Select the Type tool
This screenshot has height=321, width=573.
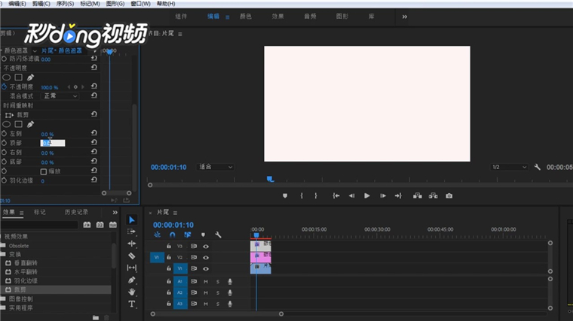pos(131,304)
